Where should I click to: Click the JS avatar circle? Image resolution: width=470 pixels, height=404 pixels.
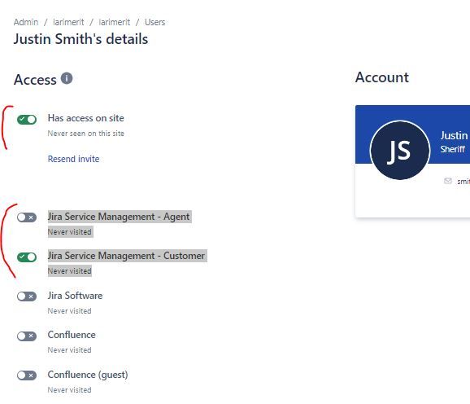(400, 150)
